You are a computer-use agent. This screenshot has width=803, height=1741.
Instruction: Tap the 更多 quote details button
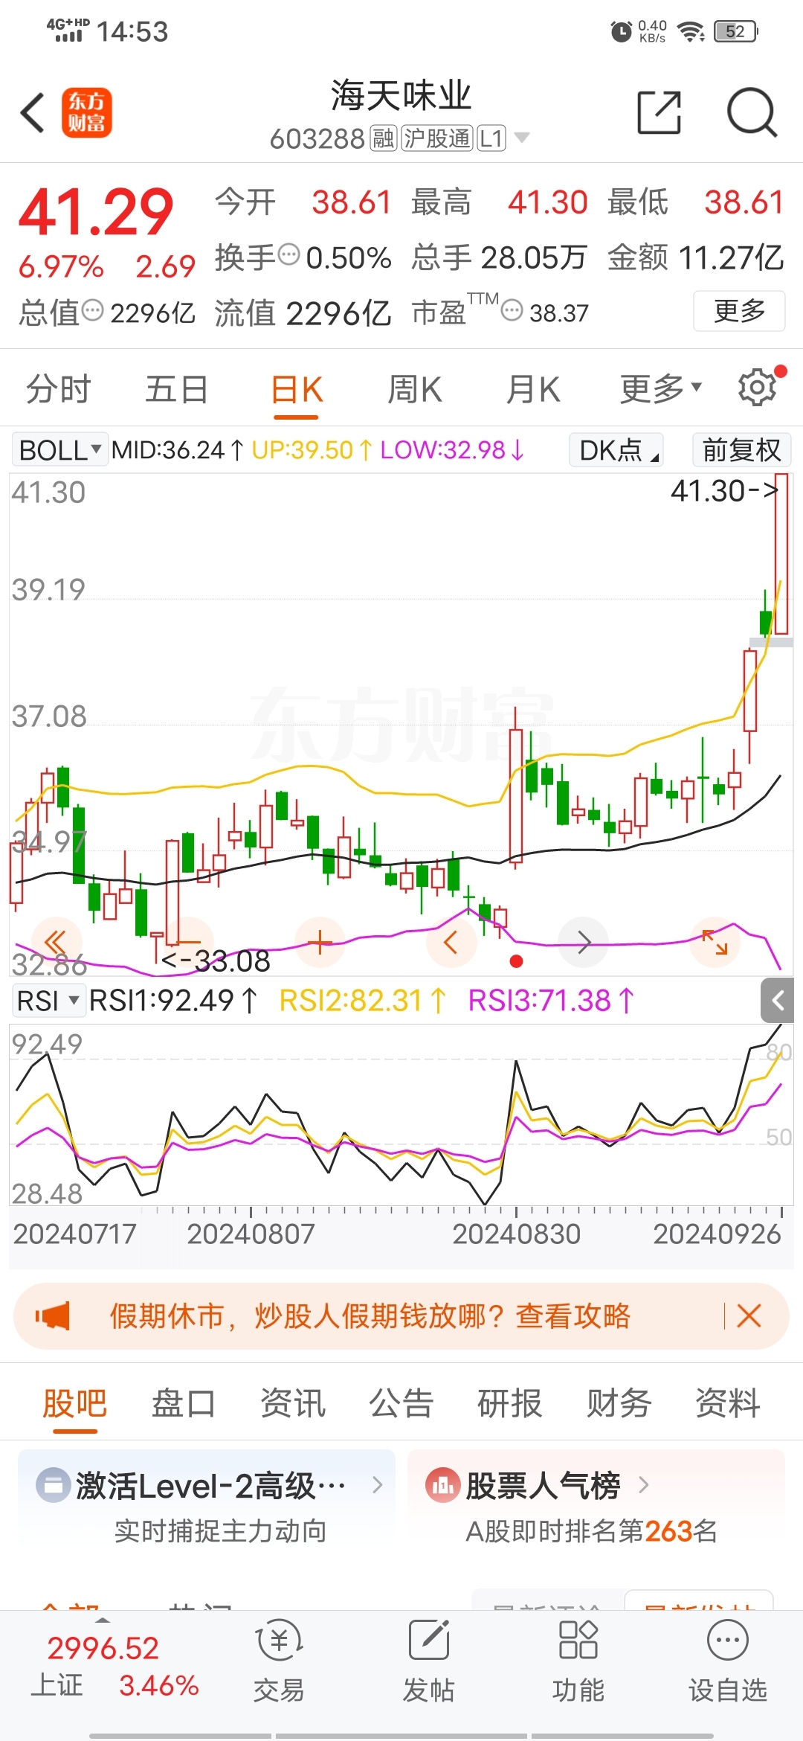(739, 311)
